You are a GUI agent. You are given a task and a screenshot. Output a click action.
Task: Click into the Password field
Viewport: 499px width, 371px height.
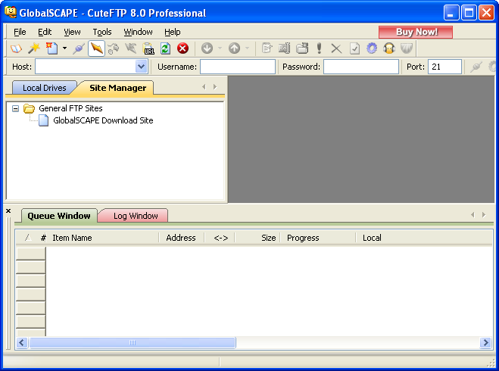[361, 67]
